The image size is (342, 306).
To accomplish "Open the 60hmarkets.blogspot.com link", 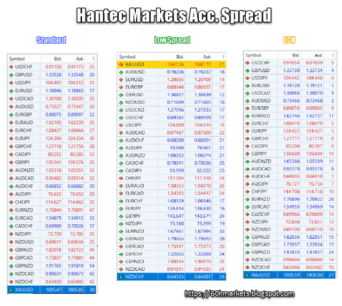I will pos(239,294).
